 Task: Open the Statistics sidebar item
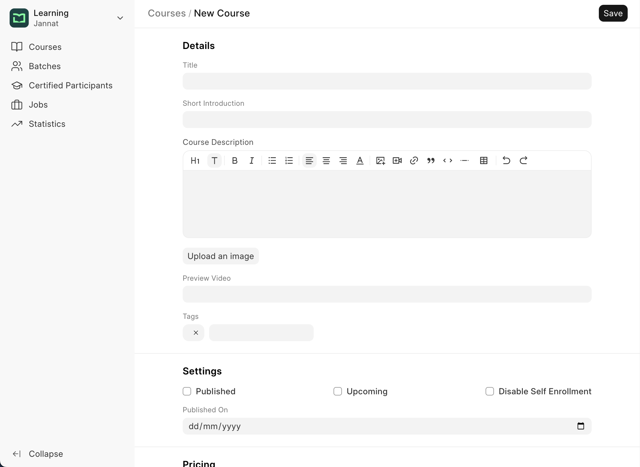47,124
